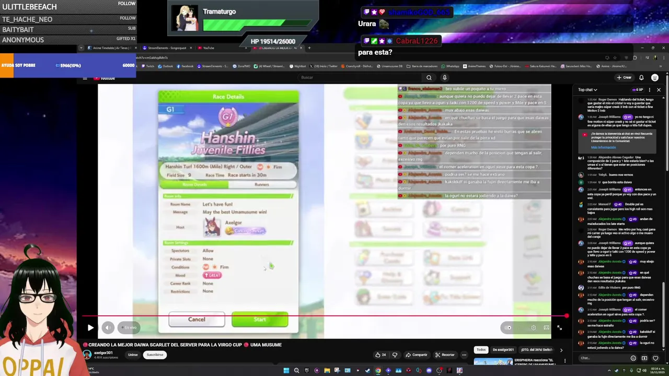Close the live chat panel
This screenshot has width=669, height=376.
tap(659, 90)
